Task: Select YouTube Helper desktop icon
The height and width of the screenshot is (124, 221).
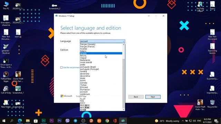Action: [x=200, y=7]
